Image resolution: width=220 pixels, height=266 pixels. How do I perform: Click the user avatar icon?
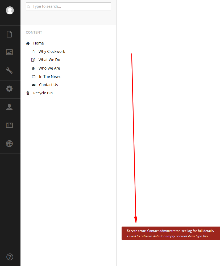point(10,10)
